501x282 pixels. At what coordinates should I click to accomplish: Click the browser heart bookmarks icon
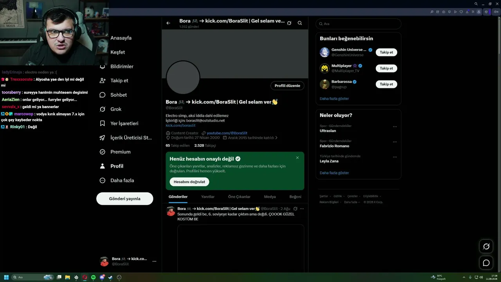point(461,12)
